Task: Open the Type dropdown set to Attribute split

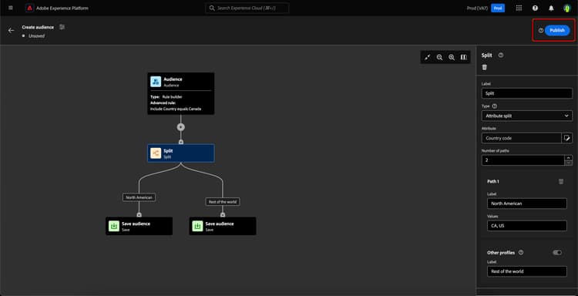Action: pyautogui.click(x=527, y=116)
